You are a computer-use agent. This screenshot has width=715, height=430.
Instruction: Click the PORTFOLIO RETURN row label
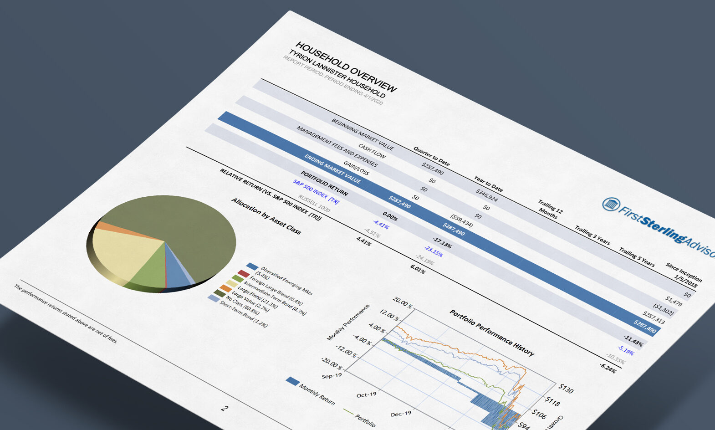click(x=324, y=184)
